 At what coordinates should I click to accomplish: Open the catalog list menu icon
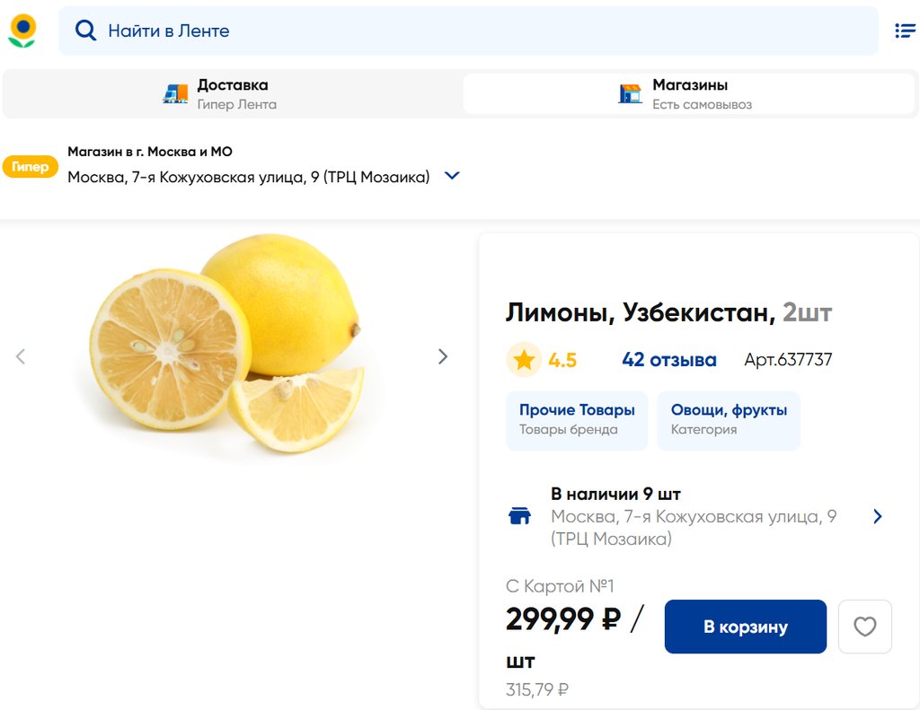coord(905,31)
